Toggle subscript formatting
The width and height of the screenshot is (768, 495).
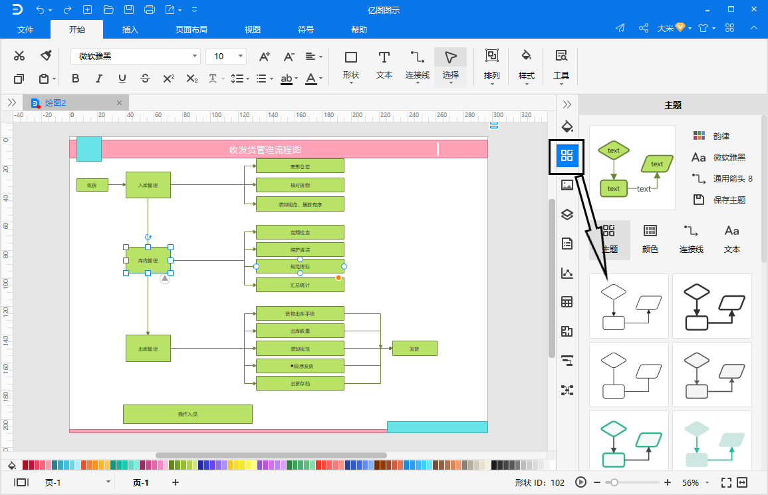192,79
